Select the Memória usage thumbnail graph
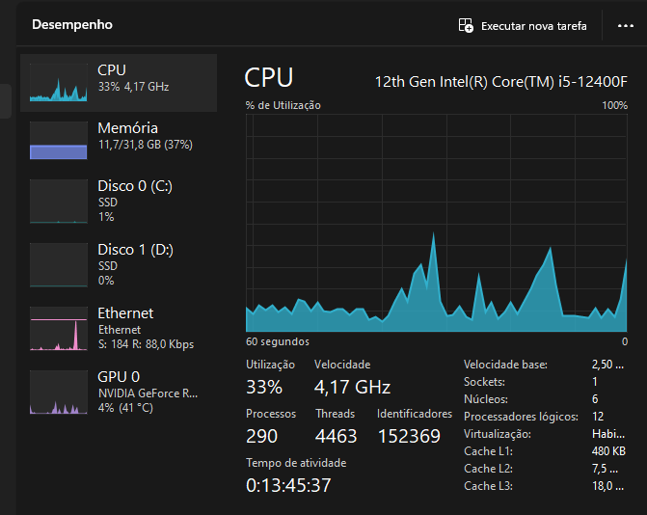647x515 pixels. pos(59,140)
